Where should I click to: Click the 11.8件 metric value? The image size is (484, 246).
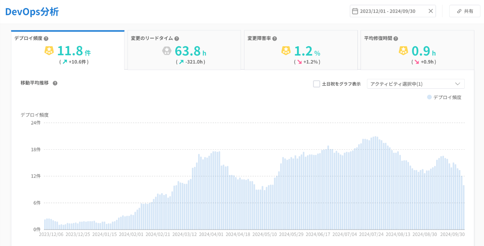(74, 51)
